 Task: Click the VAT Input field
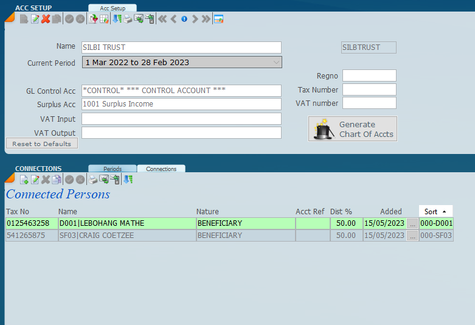[x=181, y=119]
